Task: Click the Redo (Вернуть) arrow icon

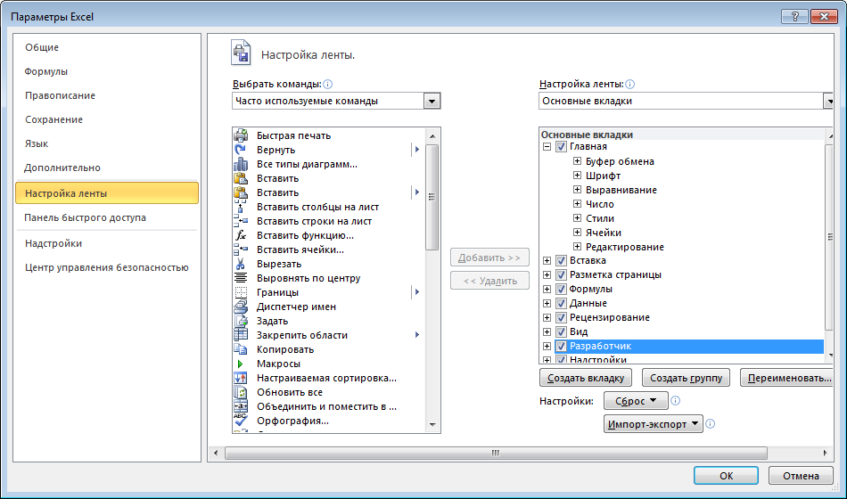Action: coord(241,150)
